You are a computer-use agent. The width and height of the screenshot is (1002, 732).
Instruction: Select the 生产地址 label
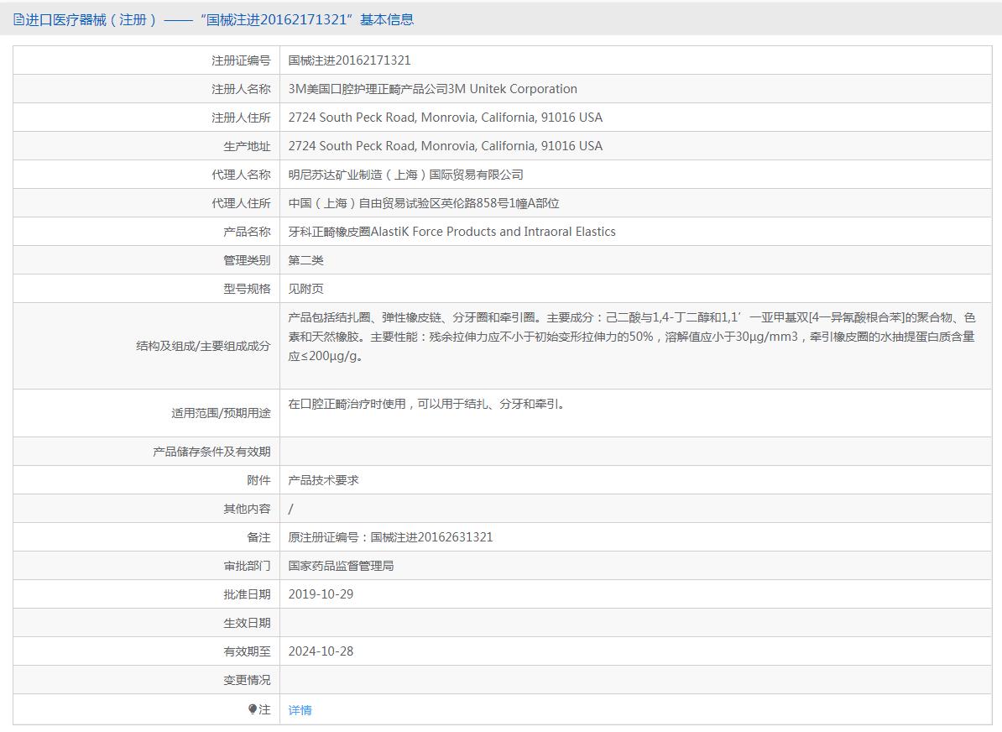click(x=247, y=146)
